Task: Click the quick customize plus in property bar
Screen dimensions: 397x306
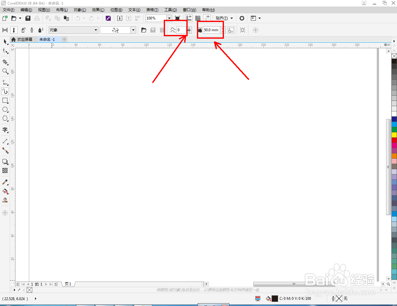Action: [256, 30]
